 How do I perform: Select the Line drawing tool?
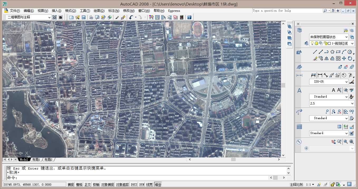tap(315, 52)
